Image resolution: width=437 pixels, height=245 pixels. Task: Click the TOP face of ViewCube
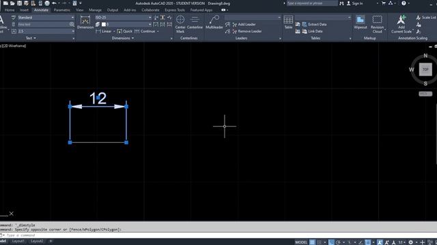pos(425,69)
